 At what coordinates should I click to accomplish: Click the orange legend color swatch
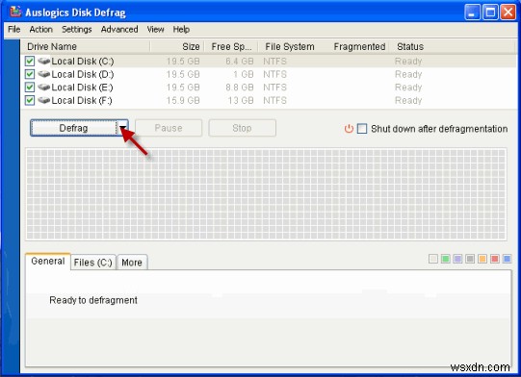point(482,259)
